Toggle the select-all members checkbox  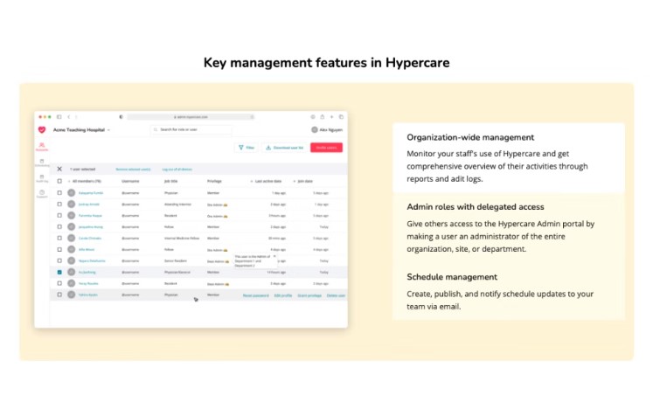(x=59, y=181)
